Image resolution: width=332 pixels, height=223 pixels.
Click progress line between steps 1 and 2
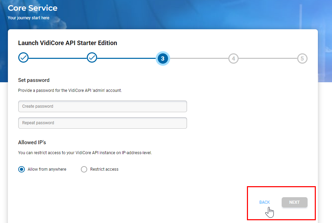[58, 59]
